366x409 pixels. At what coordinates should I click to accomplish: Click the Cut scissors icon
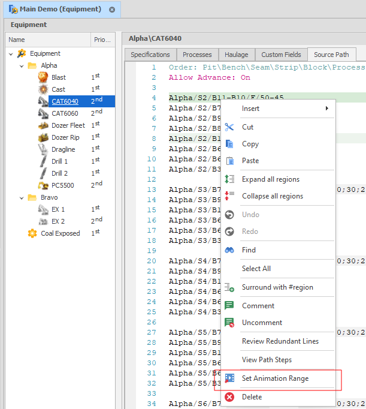click(229, 127)
